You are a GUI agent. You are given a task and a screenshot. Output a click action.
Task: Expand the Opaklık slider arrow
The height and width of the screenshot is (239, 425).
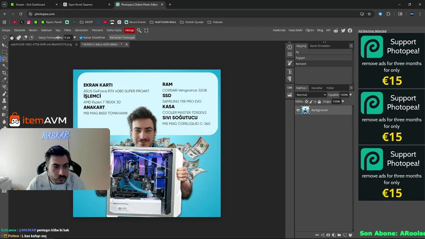tap(350, 95)
